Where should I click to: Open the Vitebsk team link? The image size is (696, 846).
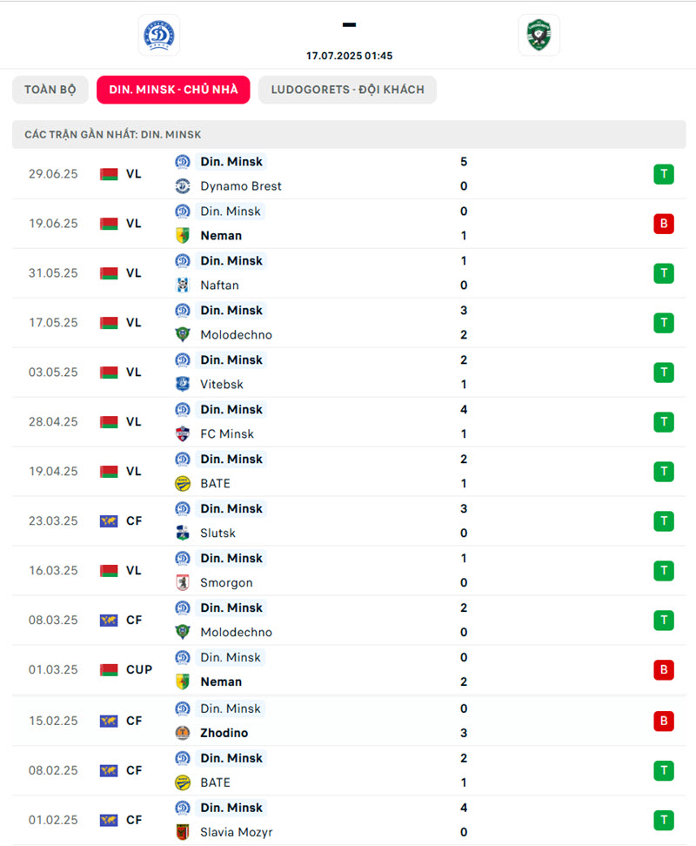pos(222,384)
